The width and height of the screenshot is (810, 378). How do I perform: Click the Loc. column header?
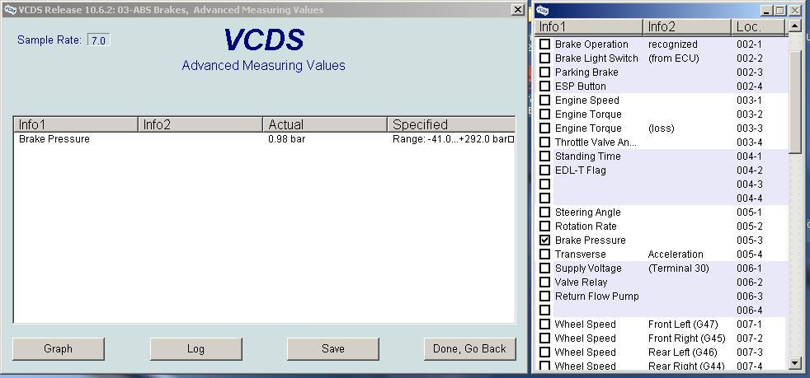[759, 27]
